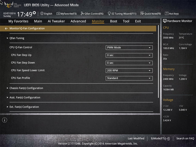The width and height of the screenshot is (196, 147).
Task: Open the CPU Fan Step Up dropdown
Action: (129, 55)
